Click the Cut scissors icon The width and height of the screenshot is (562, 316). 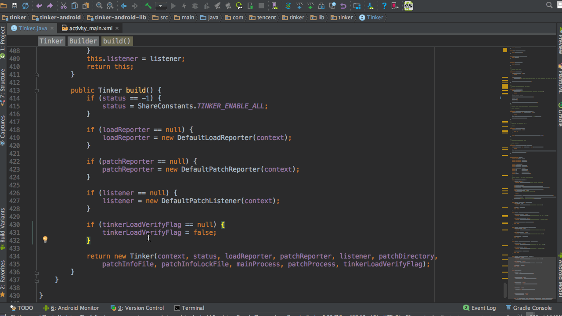64,6
